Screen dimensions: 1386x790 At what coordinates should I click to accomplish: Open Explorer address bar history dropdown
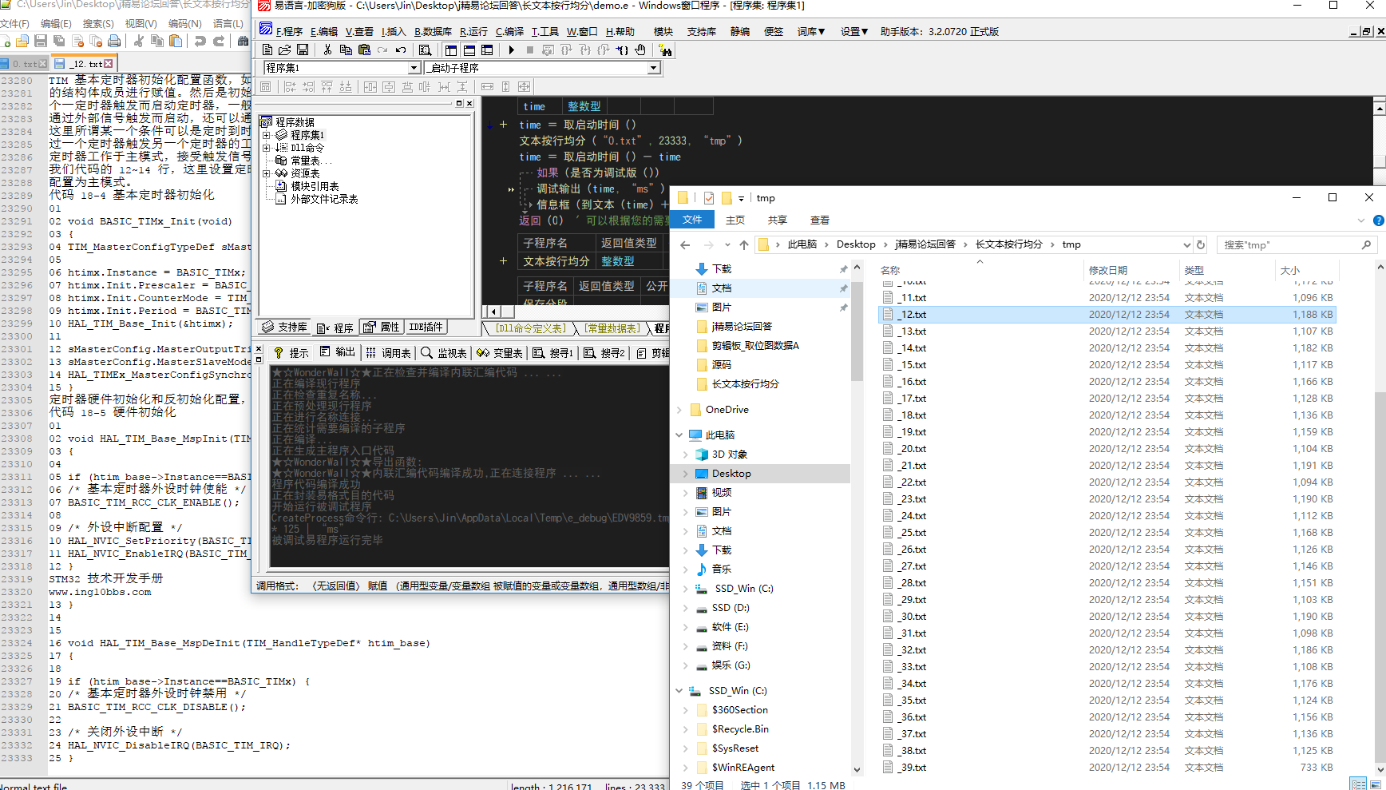click(1186, 244)
